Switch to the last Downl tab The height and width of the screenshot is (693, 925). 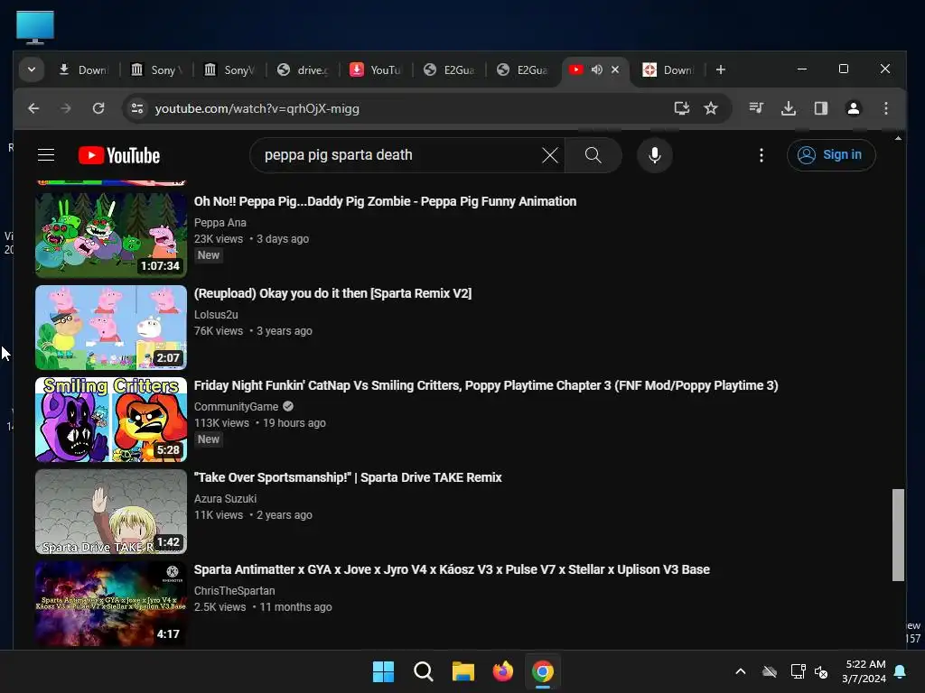[x=668, y=70]
